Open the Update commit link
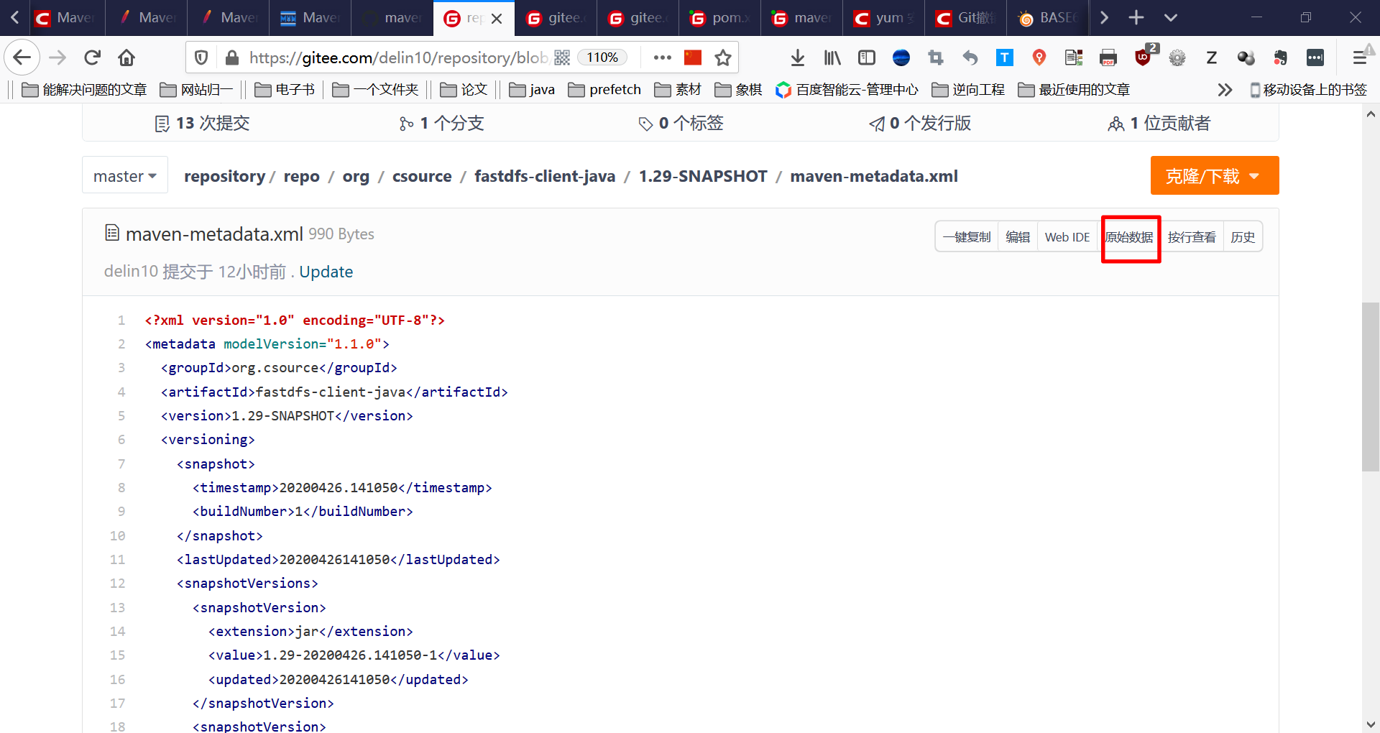Viewport: 1380px width, 733px height. [x=326, y=272]
